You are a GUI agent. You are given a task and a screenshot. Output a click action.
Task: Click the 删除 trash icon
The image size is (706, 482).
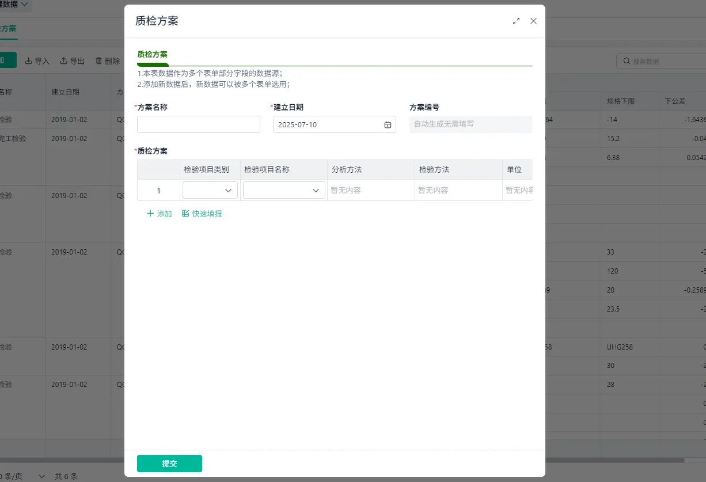pyautogui.click(x=99, y=61)
